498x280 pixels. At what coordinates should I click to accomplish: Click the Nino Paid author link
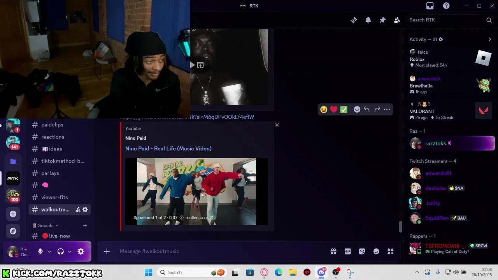coord(136,138)
